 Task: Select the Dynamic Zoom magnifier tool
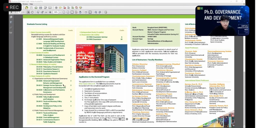[42, 12]
